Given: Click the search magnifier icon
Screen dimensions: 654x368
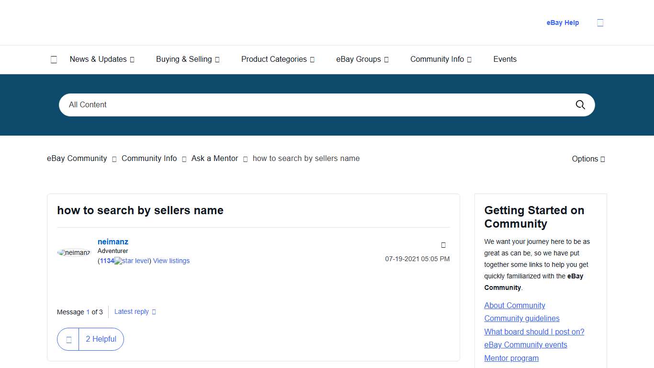Looking at the screenshot, I should (580, 104).
